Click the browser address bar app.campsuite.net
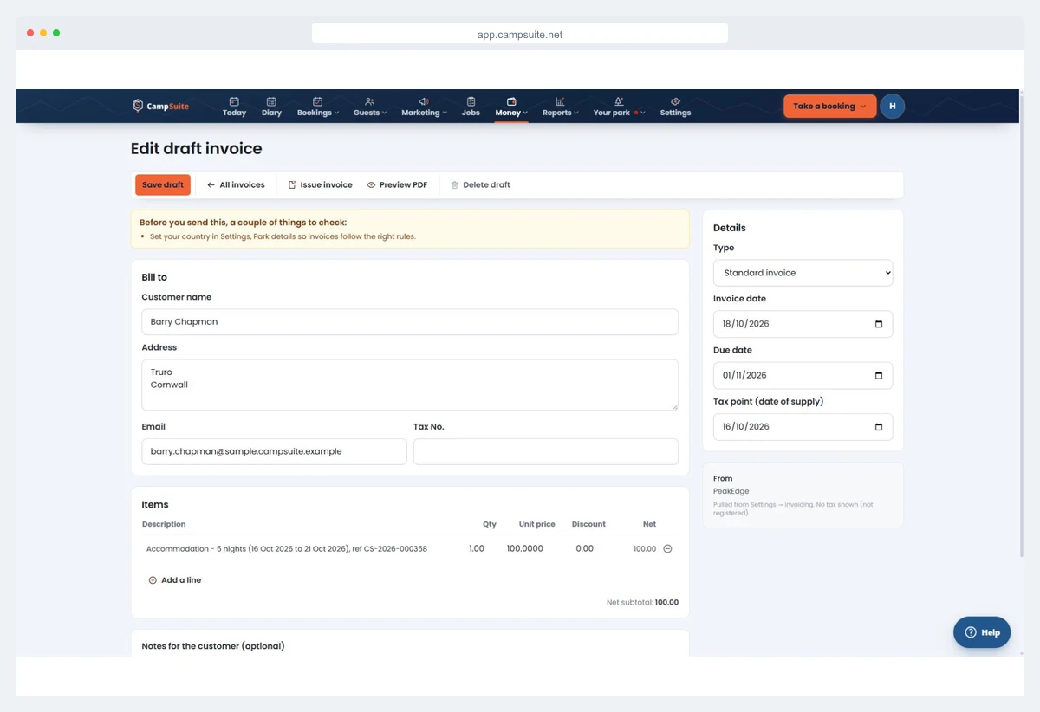The width and height of the screenshot is (1040, 712). point(520,35)
